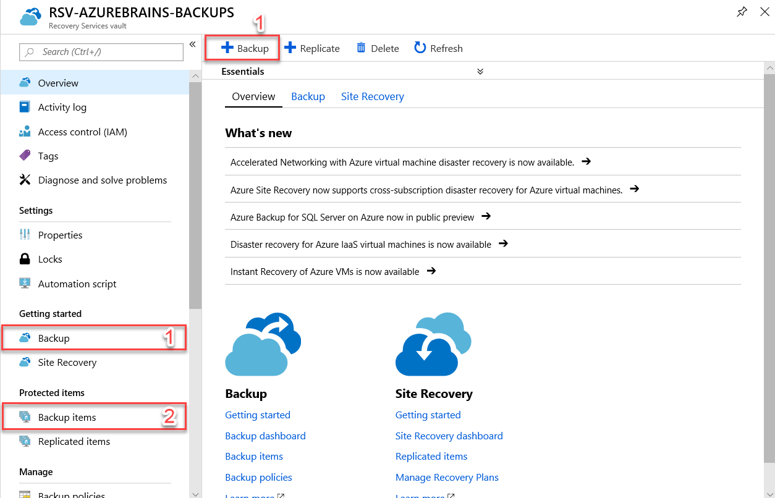The height and width of the screenshot is (498, 775).
Task: Expand the Essentials section
Action: (480, 71)
